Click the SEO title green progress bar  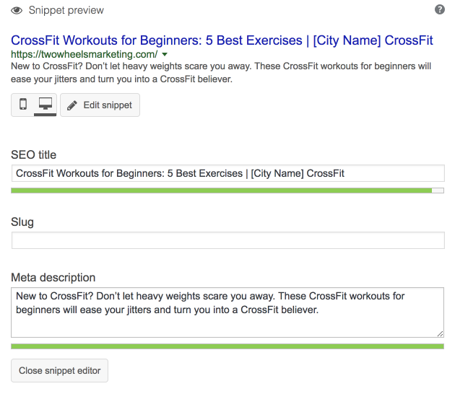point(227,191)
